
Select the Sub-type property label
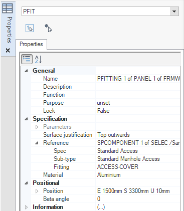pos(65,159)
